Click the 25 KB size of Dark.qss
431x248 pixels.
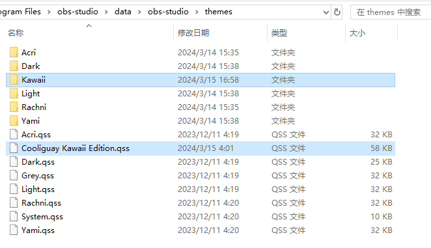(382, 162)
